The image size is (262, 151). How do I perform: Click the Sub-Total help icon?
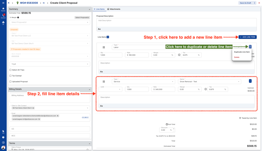point(167,124)
